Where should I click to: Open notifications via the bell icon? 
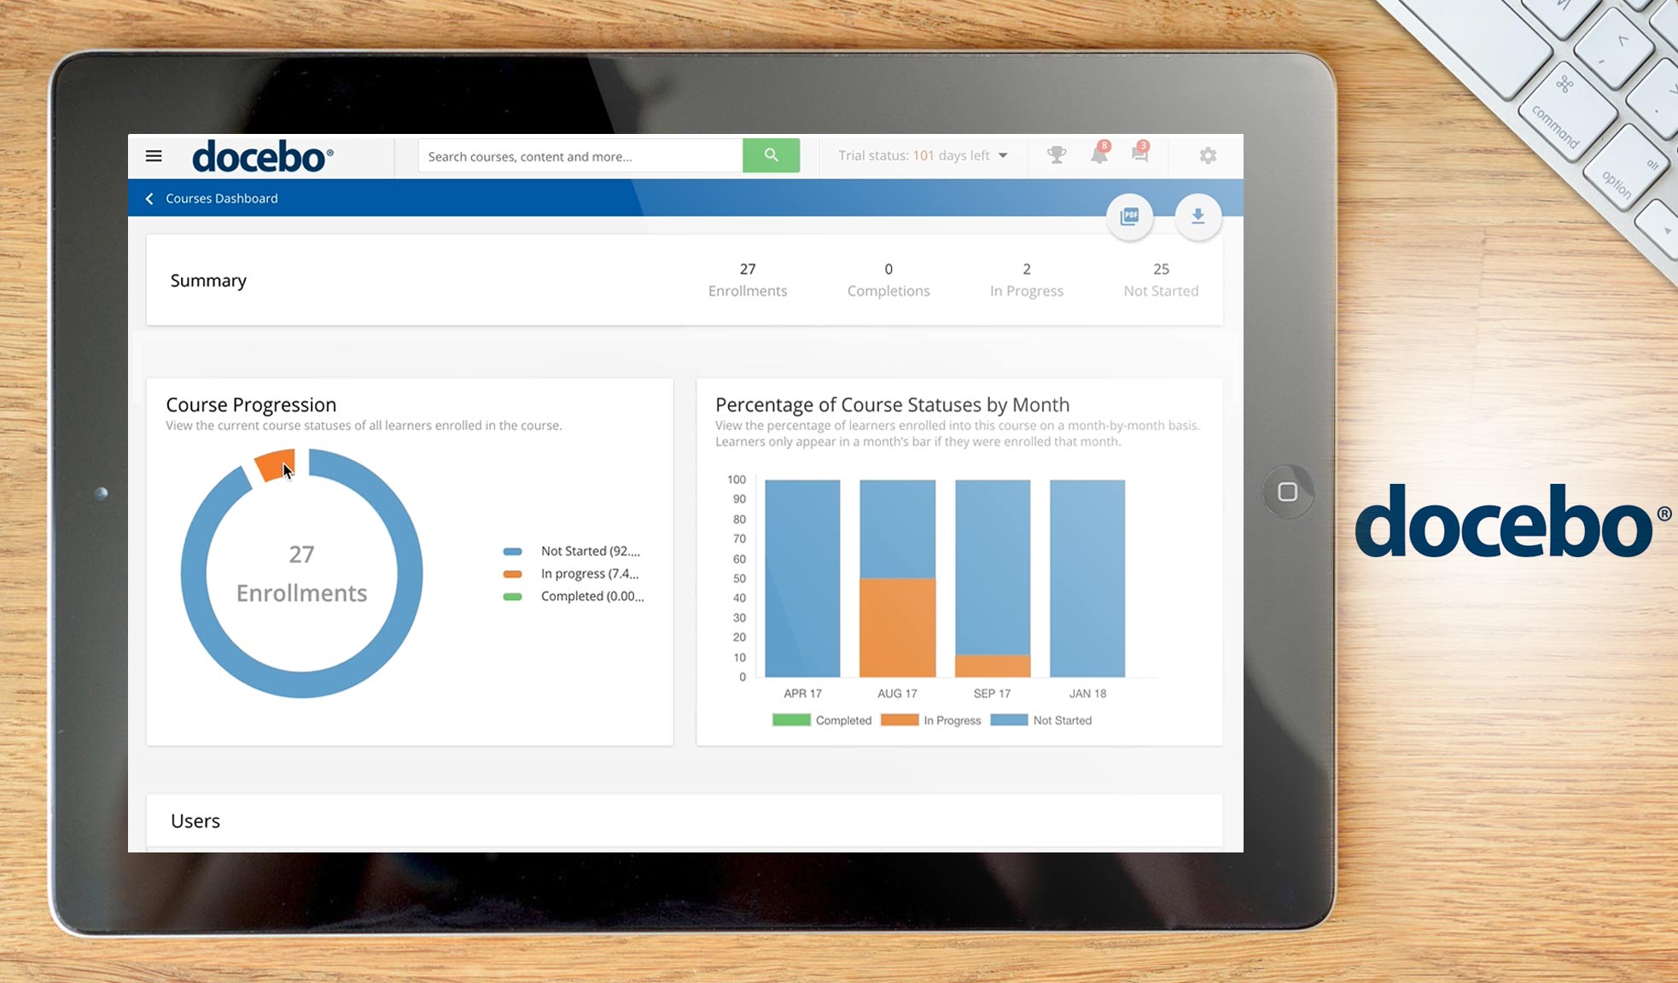(x=1098, y=155)
